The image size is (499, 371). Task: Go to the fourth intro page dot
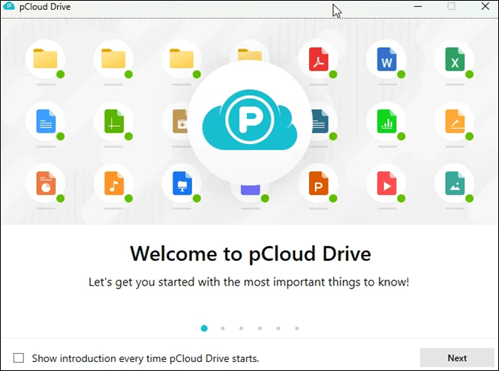[x=260, y=328]
